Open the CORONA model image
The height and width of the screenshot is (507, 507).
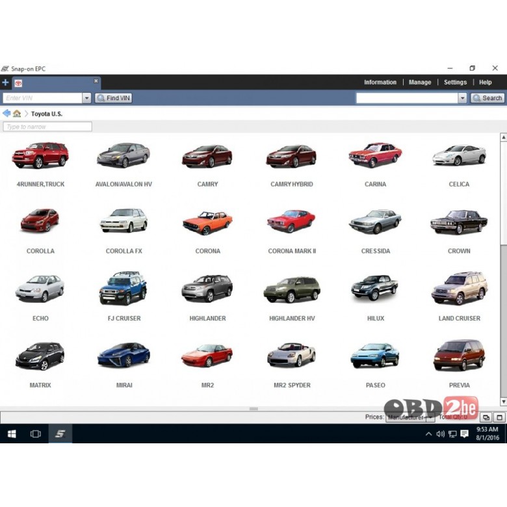click(x=207, y=223)
